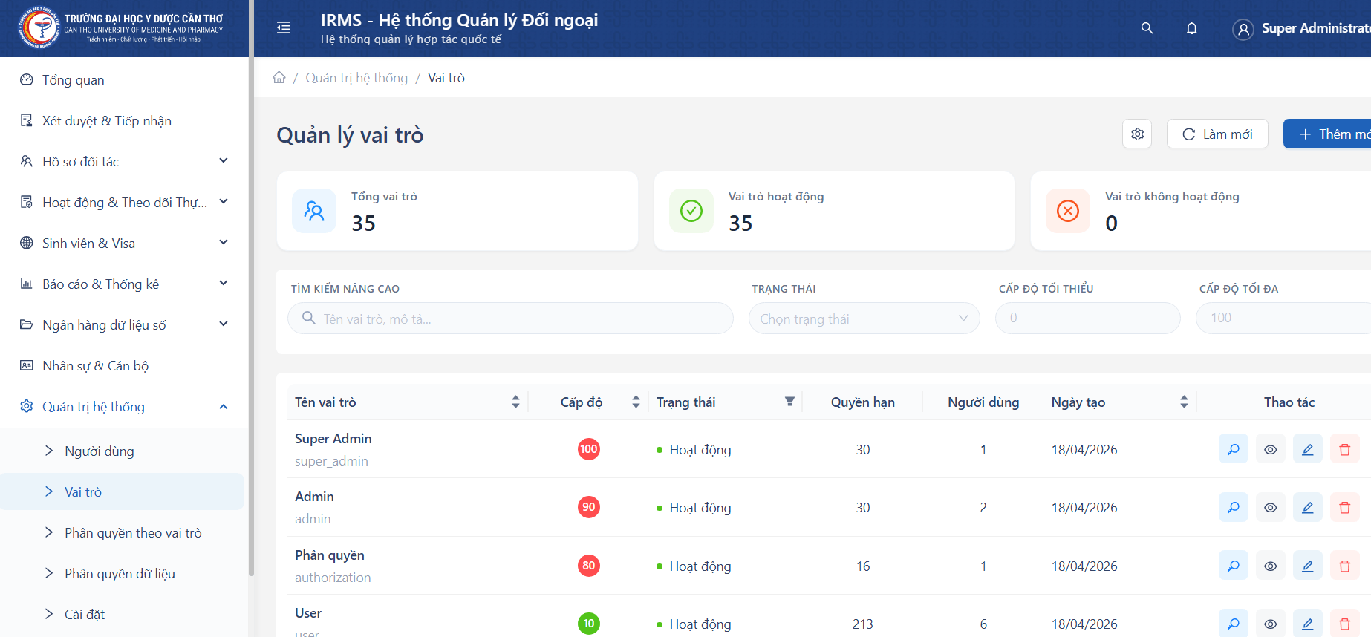Viewport: 1371px width, 637px height.
Task: Click the magnifier action for Phân quyền row
Action: (1233, 566)
